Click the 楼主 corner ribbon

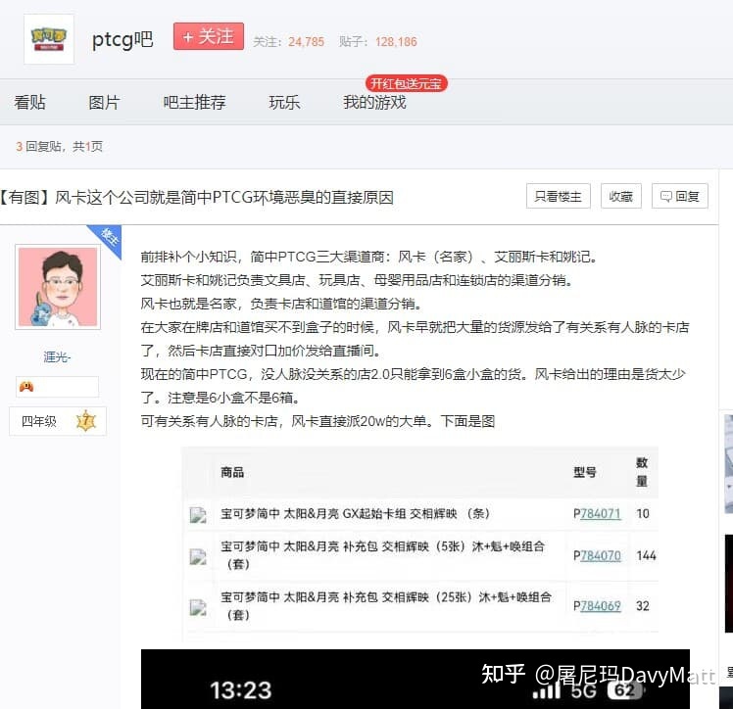pos(109,237)
